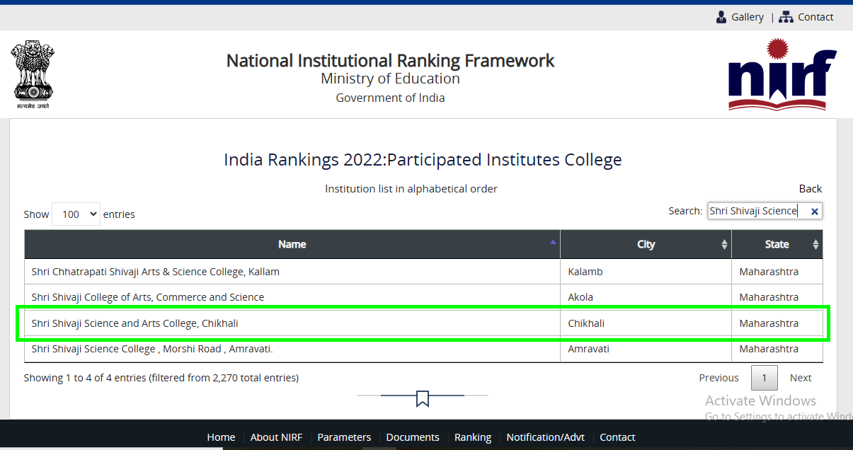853x450 pixels.
Task: Click the 'Showing 1 to 4 of 4 entries' text
Action: [x=161, y=378]
